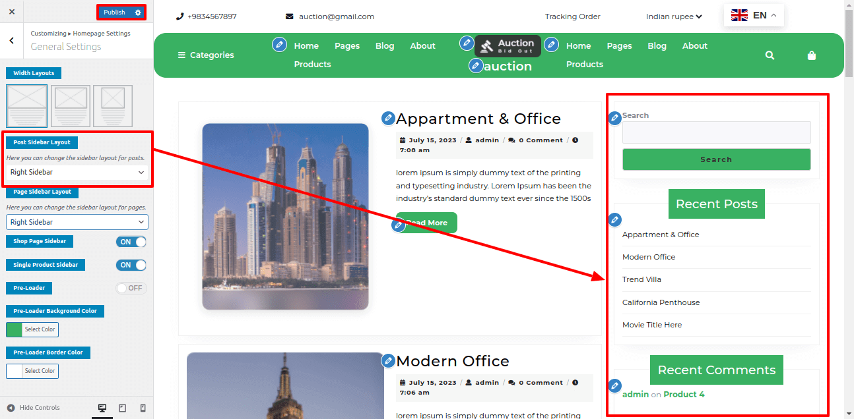This screenshot has height=419, width=854.
Task: Close the Customizer with the X icon
Action: 12,12
